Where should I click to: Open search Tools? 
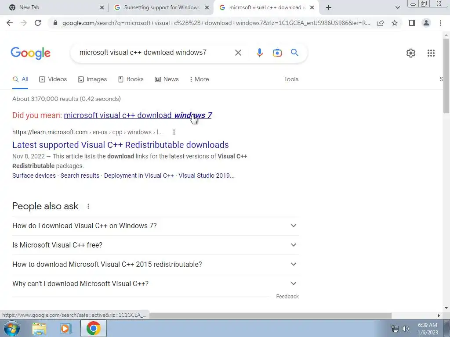(x=291, y=79)
